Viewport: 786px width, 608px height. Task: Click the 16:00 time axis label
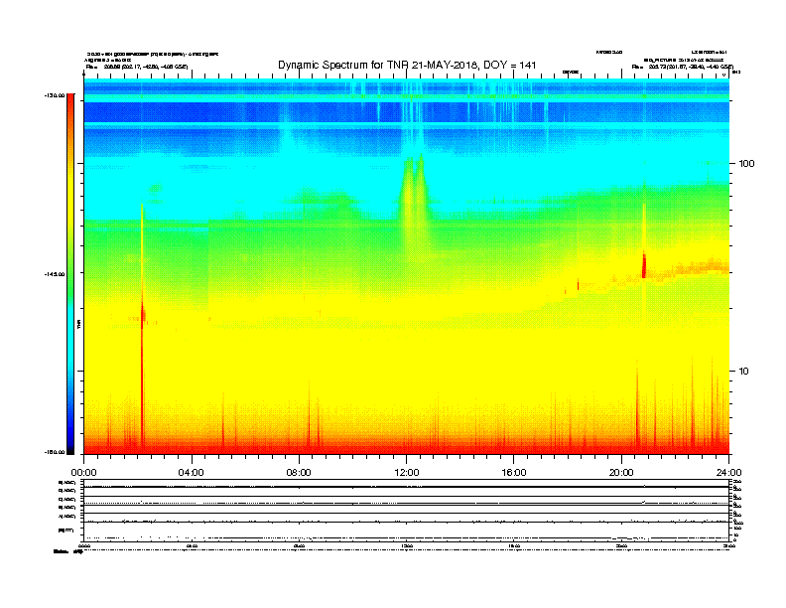click(x=514, y=473)
